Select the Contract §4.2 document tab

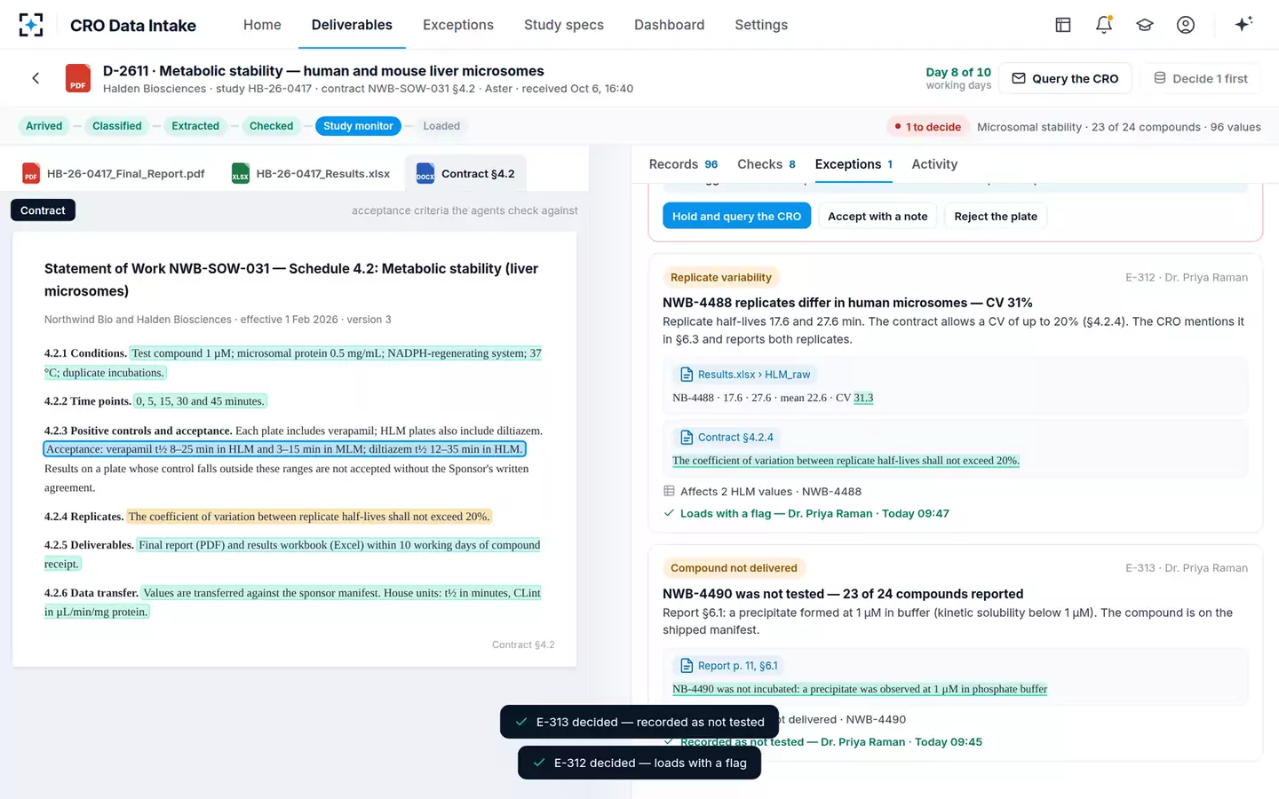[465, 173]
